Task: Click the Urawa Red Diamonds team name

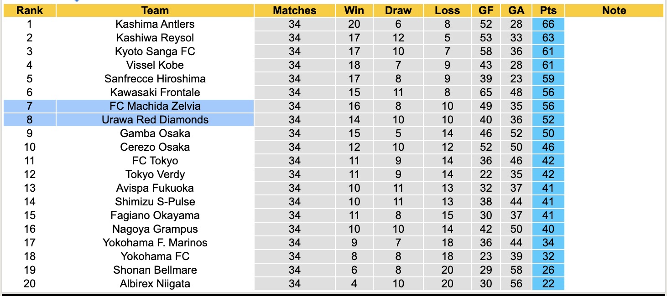Action: [155, 120]
